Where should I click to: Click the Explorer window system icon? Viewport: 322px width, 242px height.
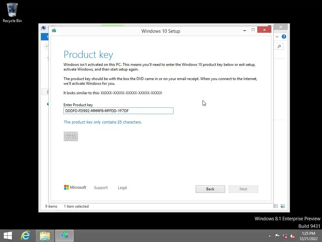(x=43, y=28)
